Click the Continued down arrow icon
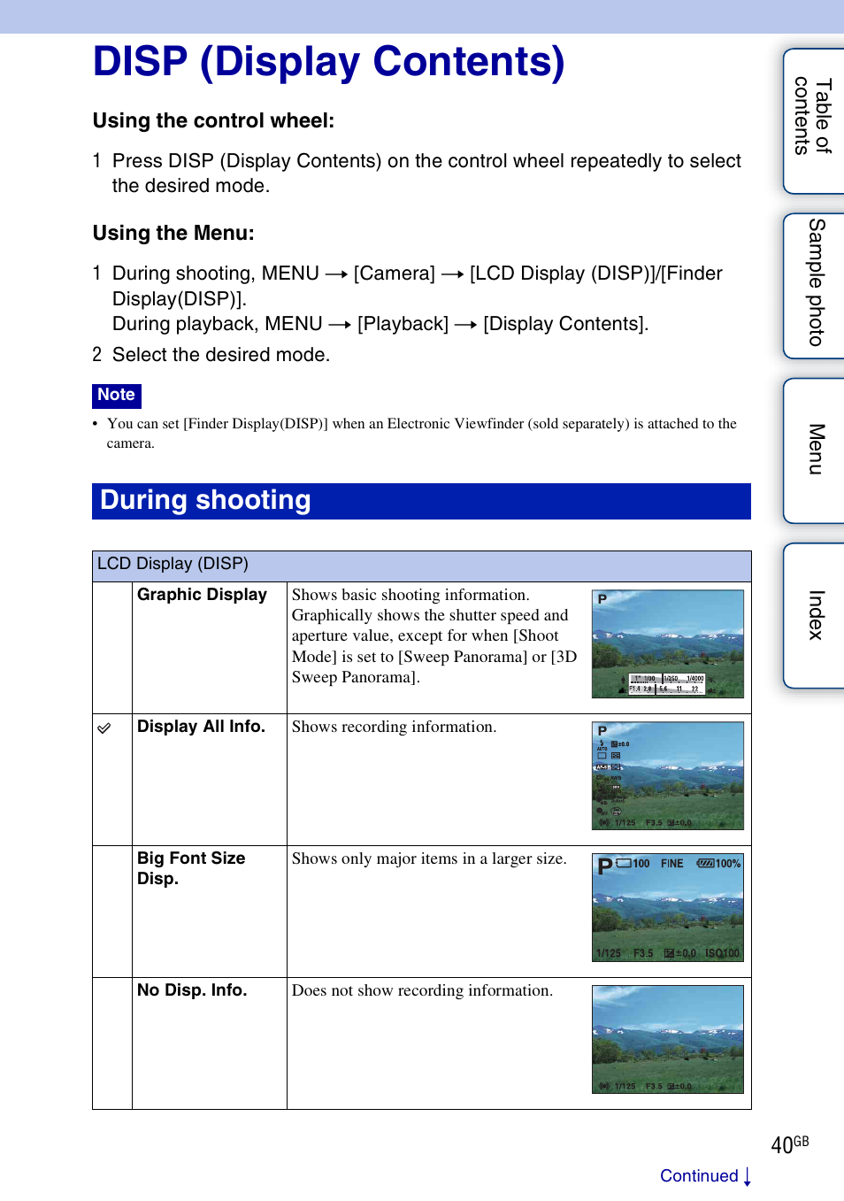The image size is (844, 1201). [x=748, y=1176]
